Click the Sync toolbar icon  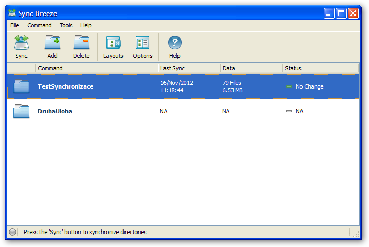[21, 42]
